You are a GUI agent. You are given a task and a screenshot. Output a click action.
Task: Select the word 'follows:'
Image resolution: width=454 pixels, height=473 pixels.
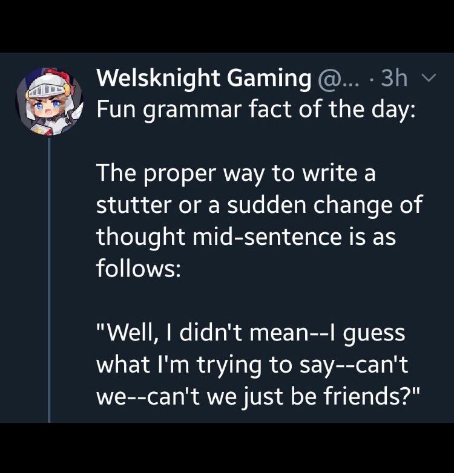pos(139,268)
